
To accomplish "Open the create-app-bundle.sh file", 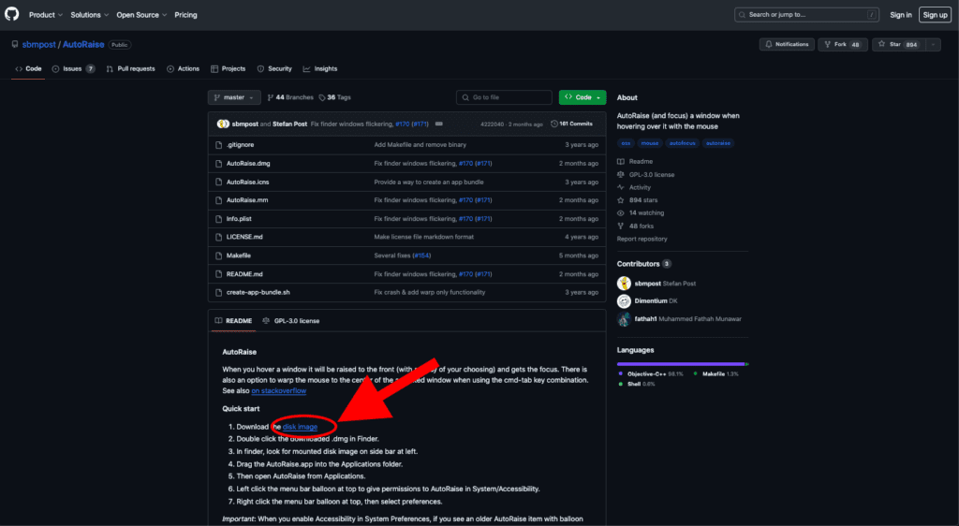I will (x=258, y=293).
